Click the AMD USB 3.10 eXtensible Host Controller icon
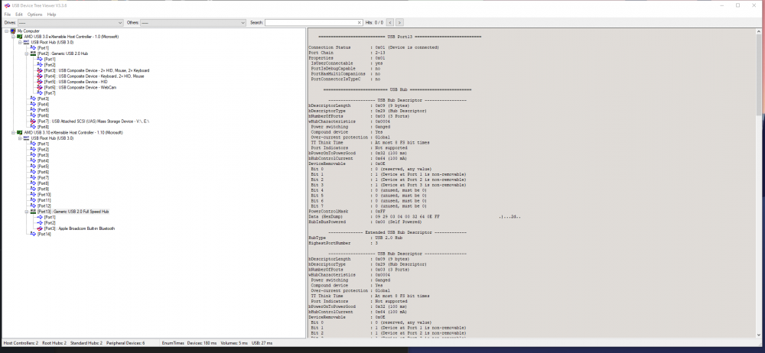 tap(20, 133)
